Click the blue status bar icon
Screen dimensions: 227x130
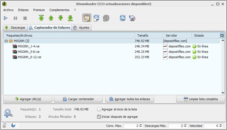tap(13, 125)
